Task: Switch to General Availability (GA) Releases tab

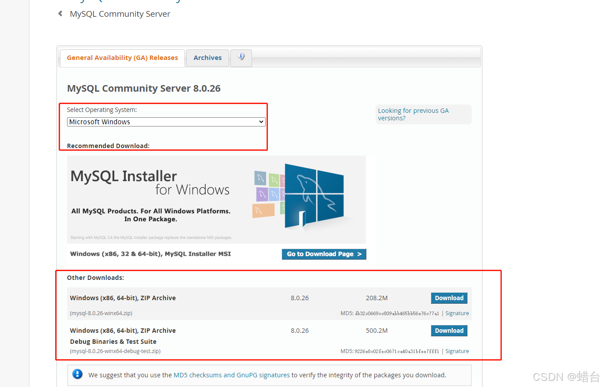Action: [x=122, y=58]
